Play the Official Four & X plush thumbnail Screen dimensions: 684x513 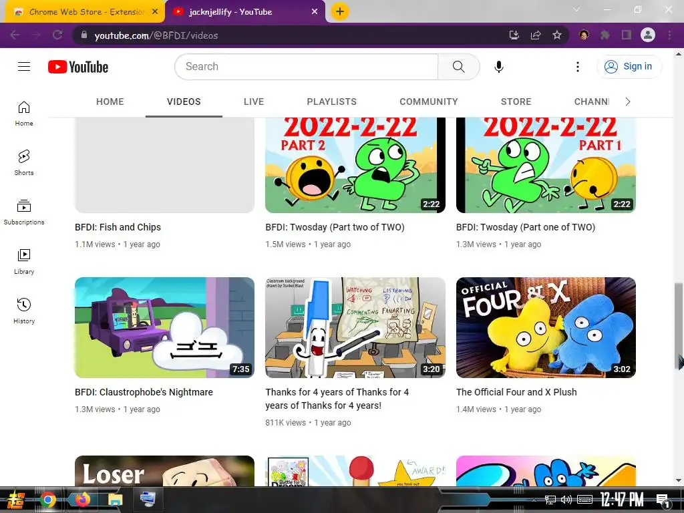[546, 327]
